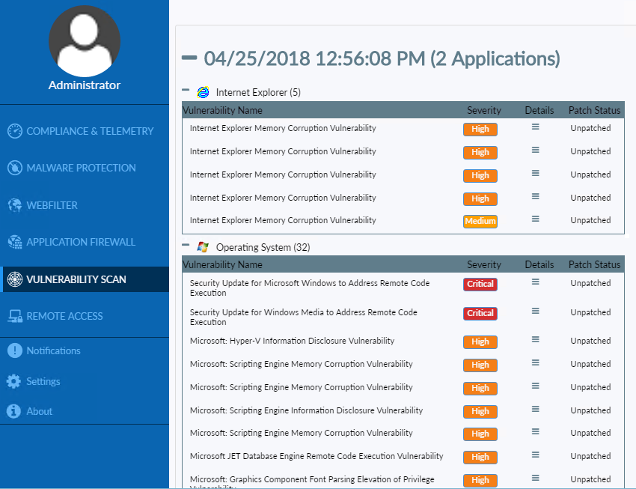
Task: Click the Notifications exclamation icon
Action: coord(13,350)
